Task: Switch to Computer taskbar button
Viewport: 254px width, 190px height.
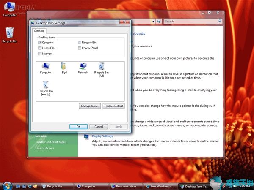Action: (91, 186)
